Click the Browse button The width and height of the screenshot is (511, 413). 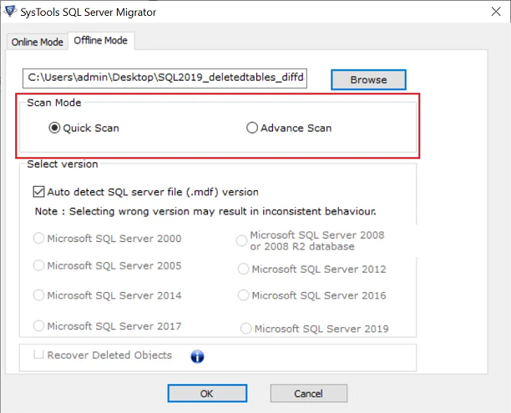pyautogui.click(x=368, y=79)
